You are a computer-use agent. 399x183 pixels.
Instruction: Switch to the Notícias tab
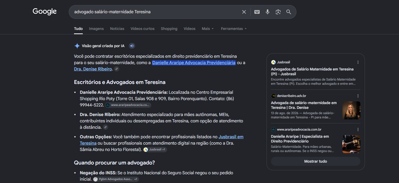(117, 29)
